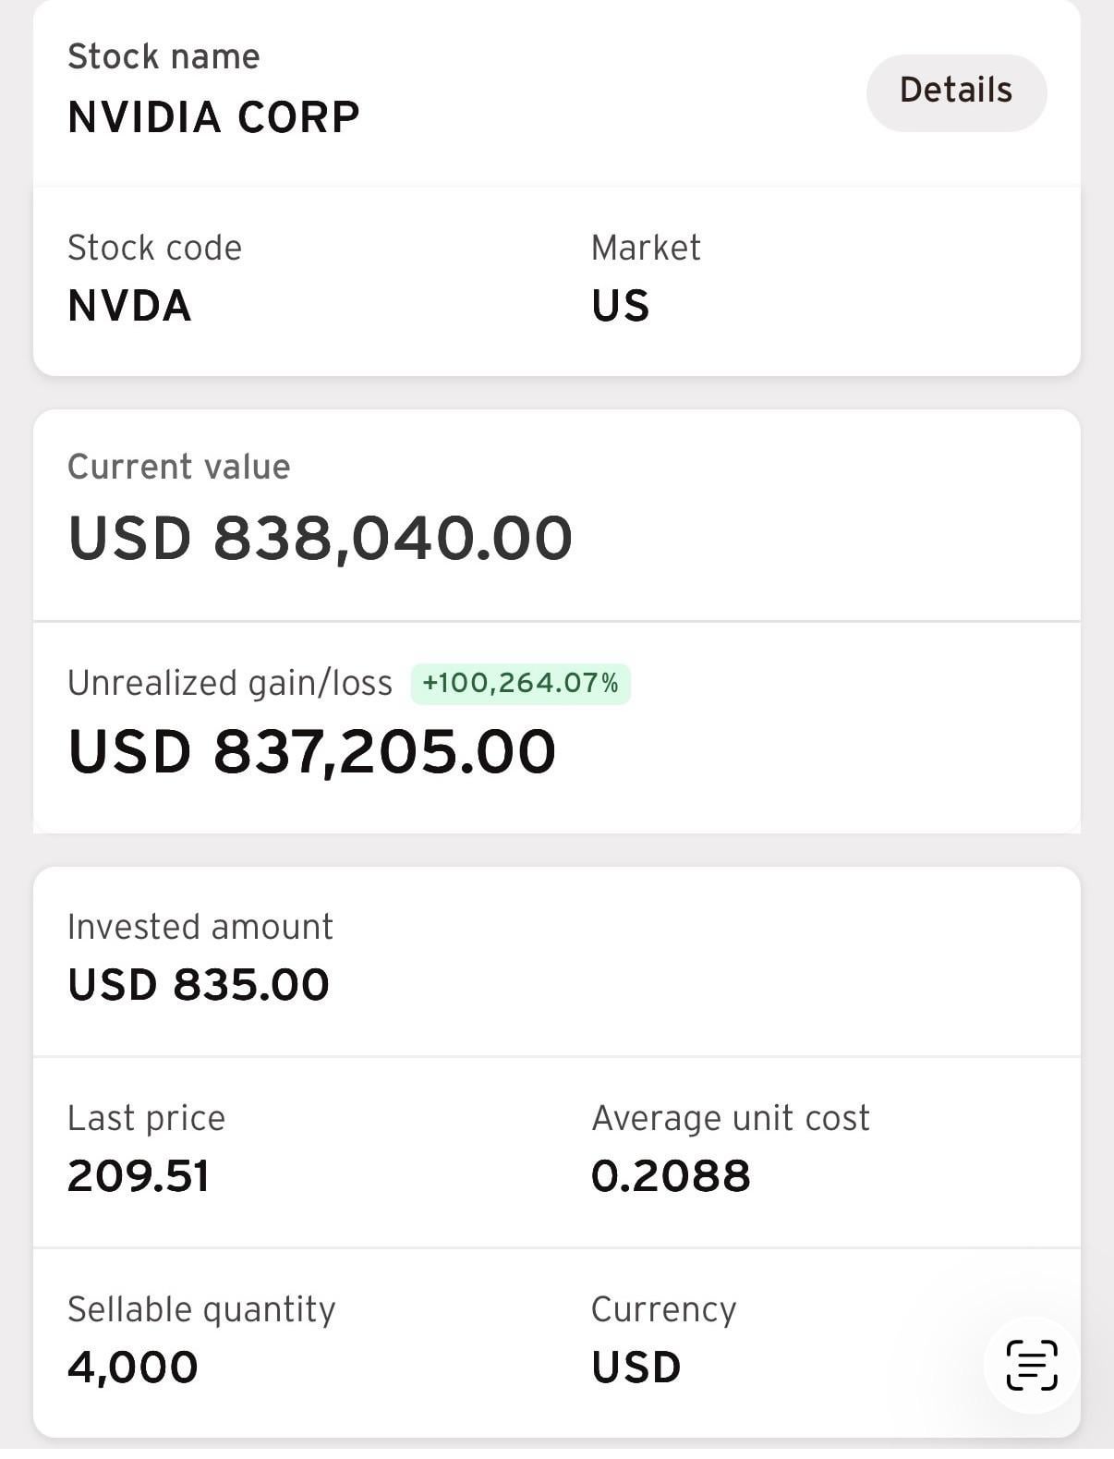Tap invested amount USD 835.00
Screen dimensions: 1114x1459
click(198, 984)
